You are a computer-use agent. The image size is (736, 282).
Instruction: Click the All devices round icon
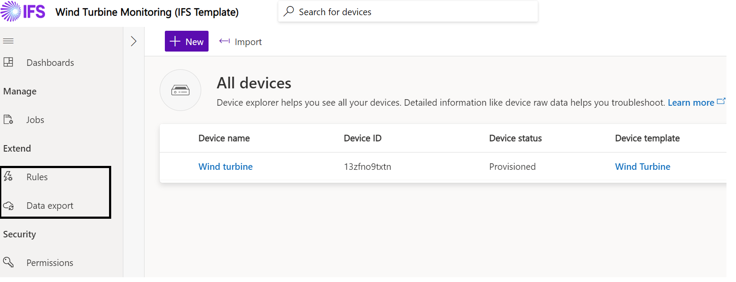[x=180, y=90]
